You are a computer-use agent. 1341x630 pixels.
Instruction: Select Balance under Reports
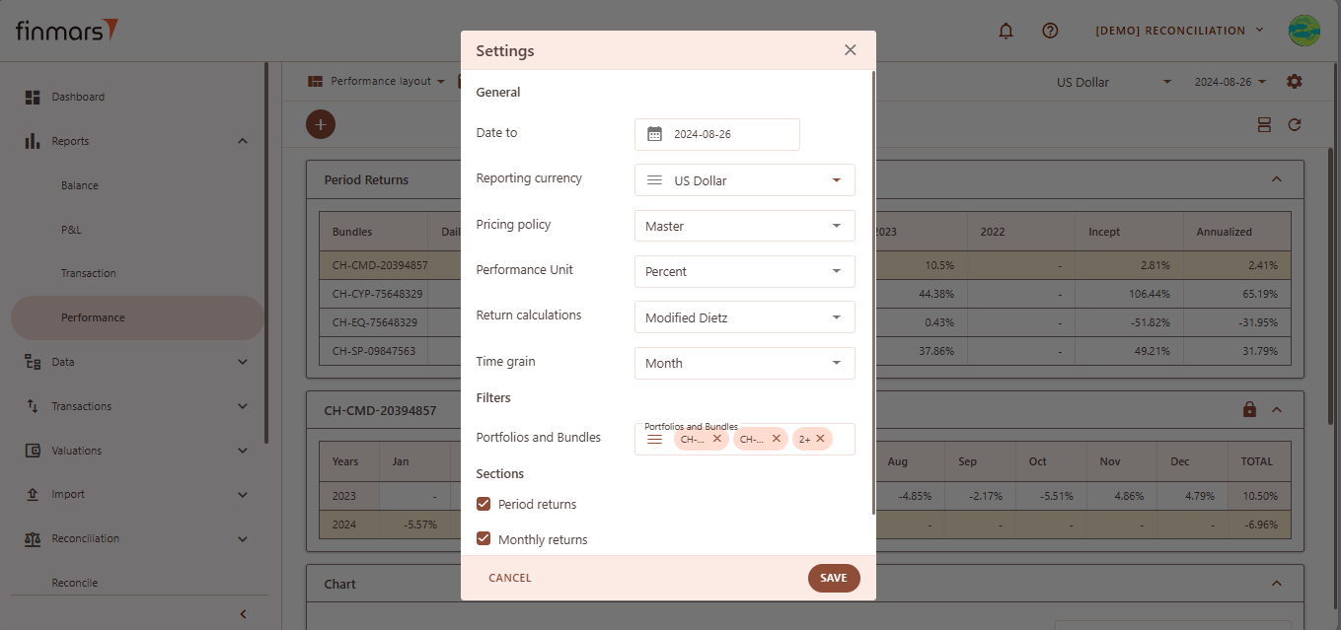pyautogui.click(x=80, y=185)
